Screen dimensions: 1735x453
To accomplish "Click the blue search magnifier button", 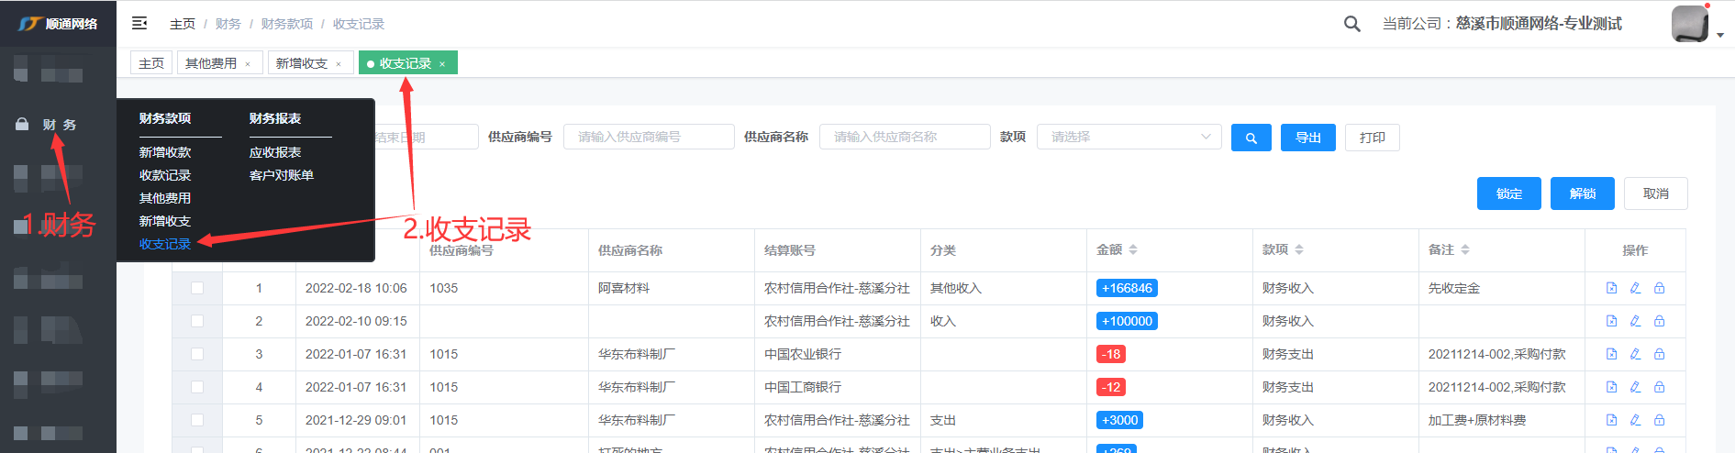I will pos(1251,138).
